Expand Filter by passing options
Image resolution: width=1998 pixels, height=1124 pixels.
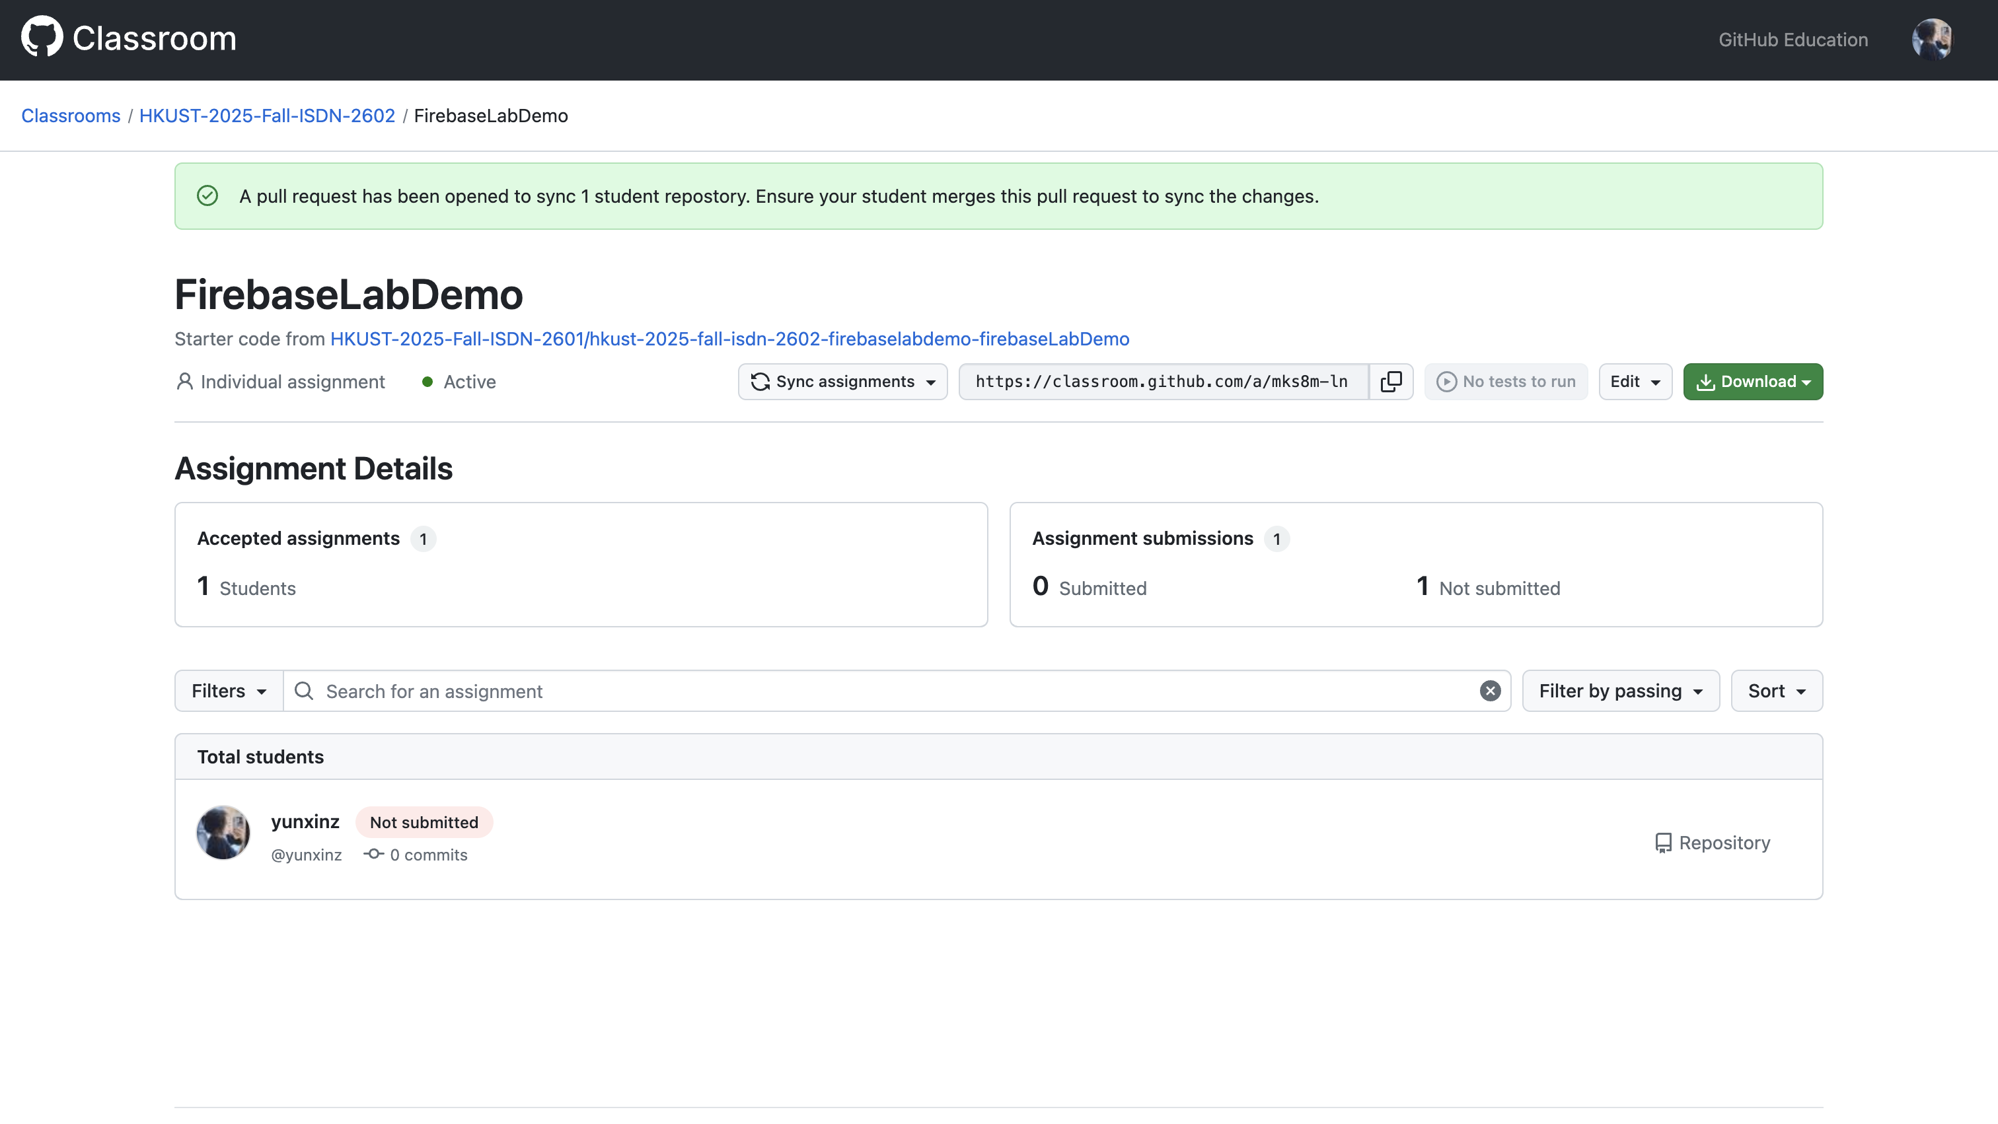tap(1620, 691)
